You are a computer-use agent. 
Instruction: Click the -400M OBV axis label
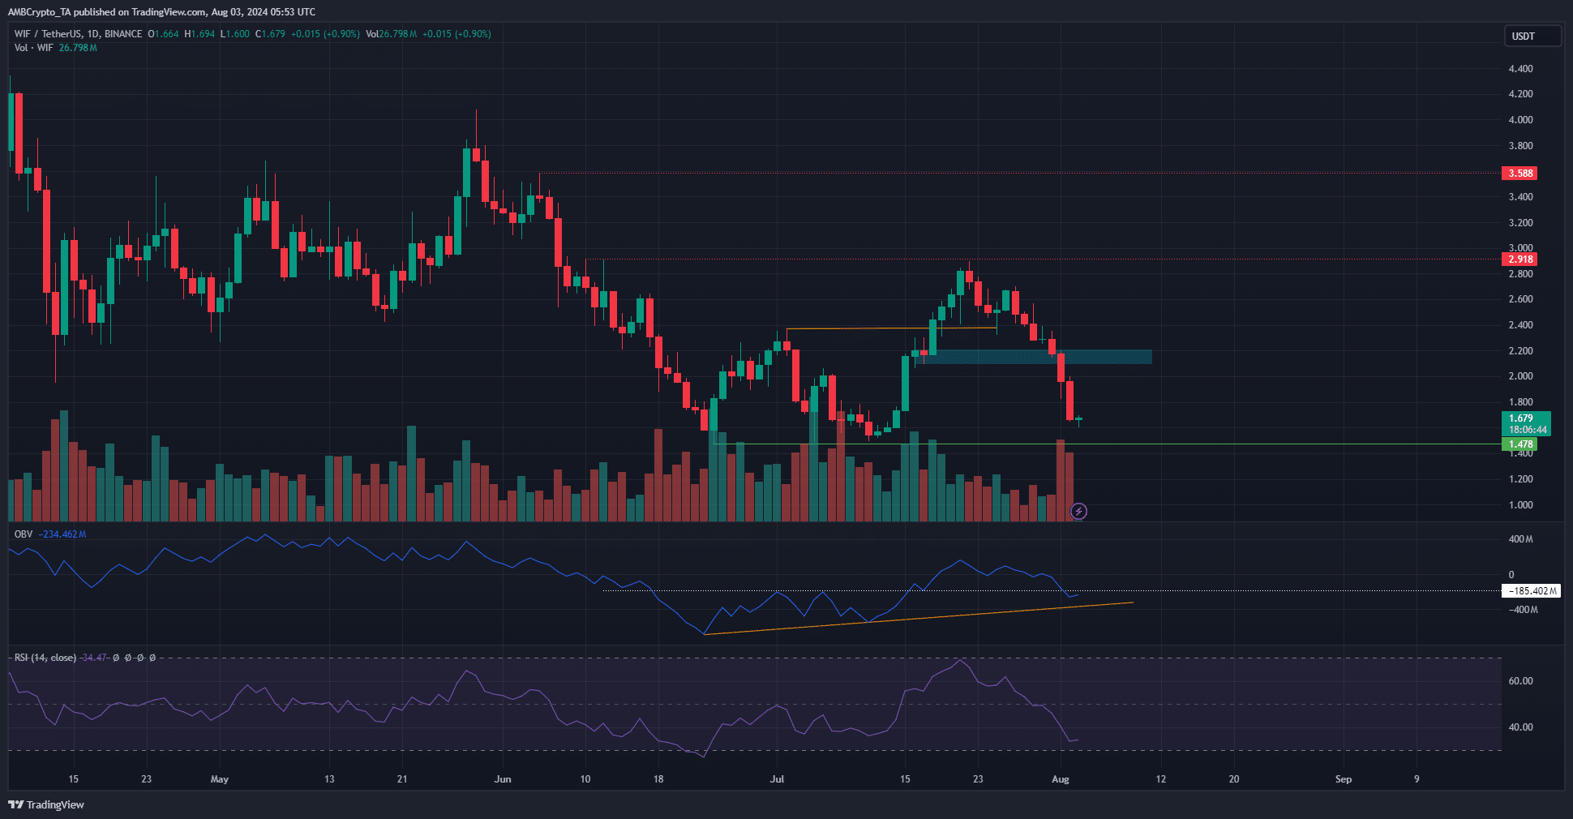tap(1523, 610)
